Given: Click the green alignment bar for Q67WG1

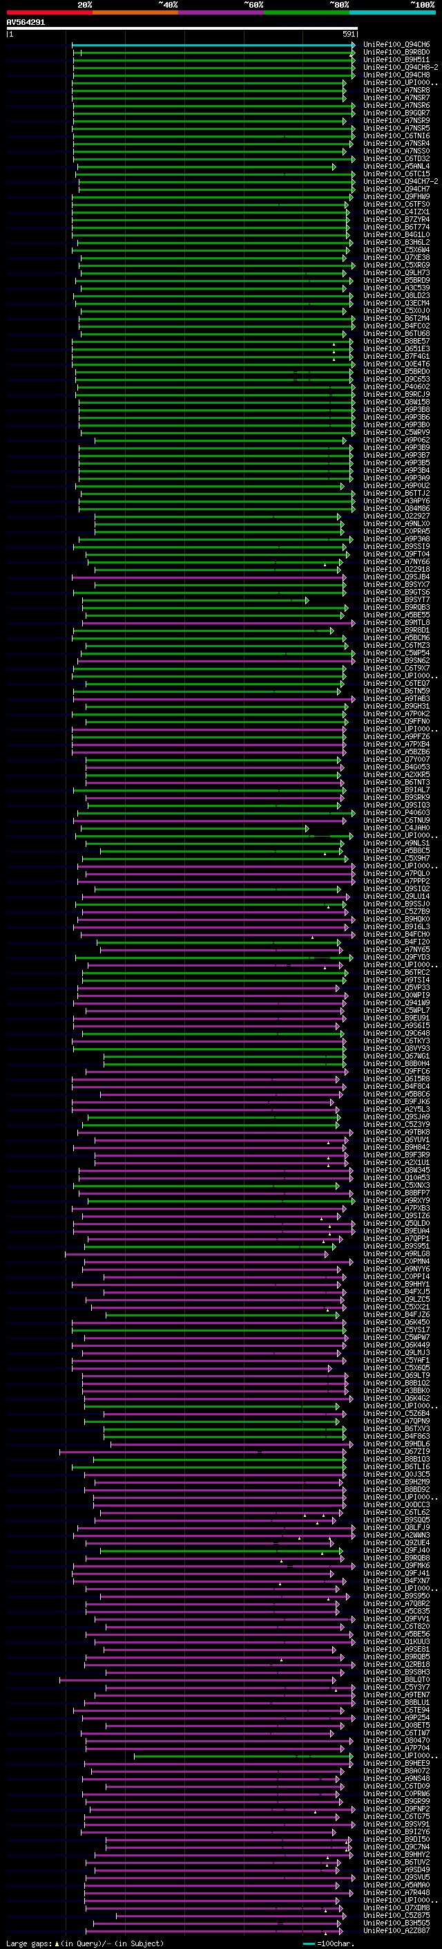Looking at the screenshot, I should click(225, 1056).
